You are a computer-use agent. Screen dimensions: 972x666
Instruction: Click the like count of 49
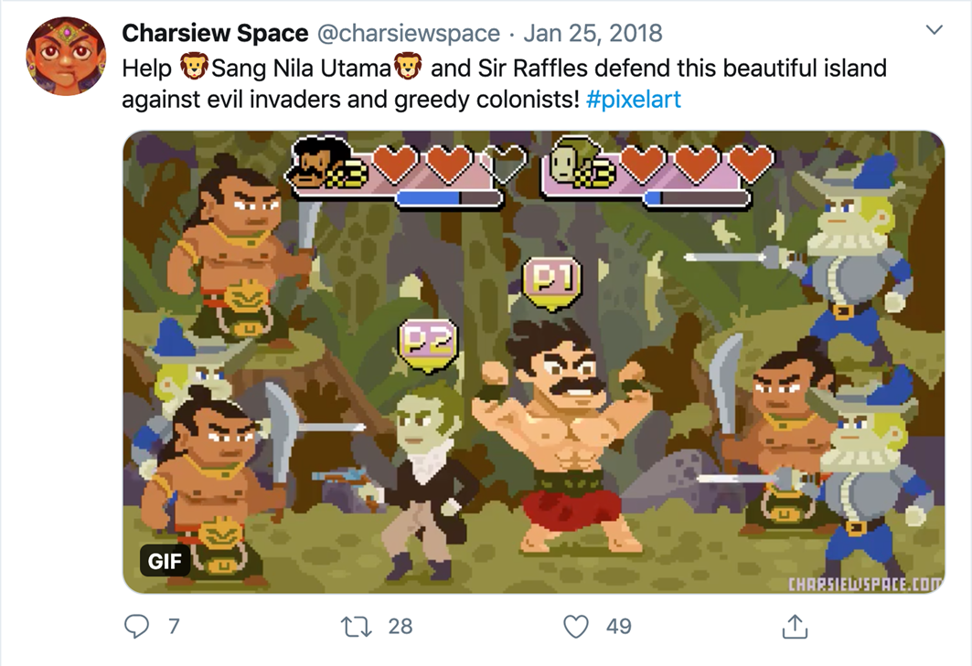click(x=619, y=626)
